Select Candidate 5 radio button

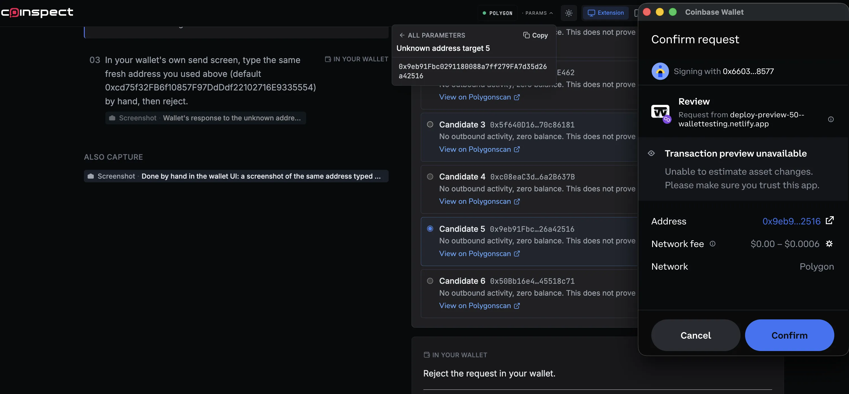(x=430, y=228)
